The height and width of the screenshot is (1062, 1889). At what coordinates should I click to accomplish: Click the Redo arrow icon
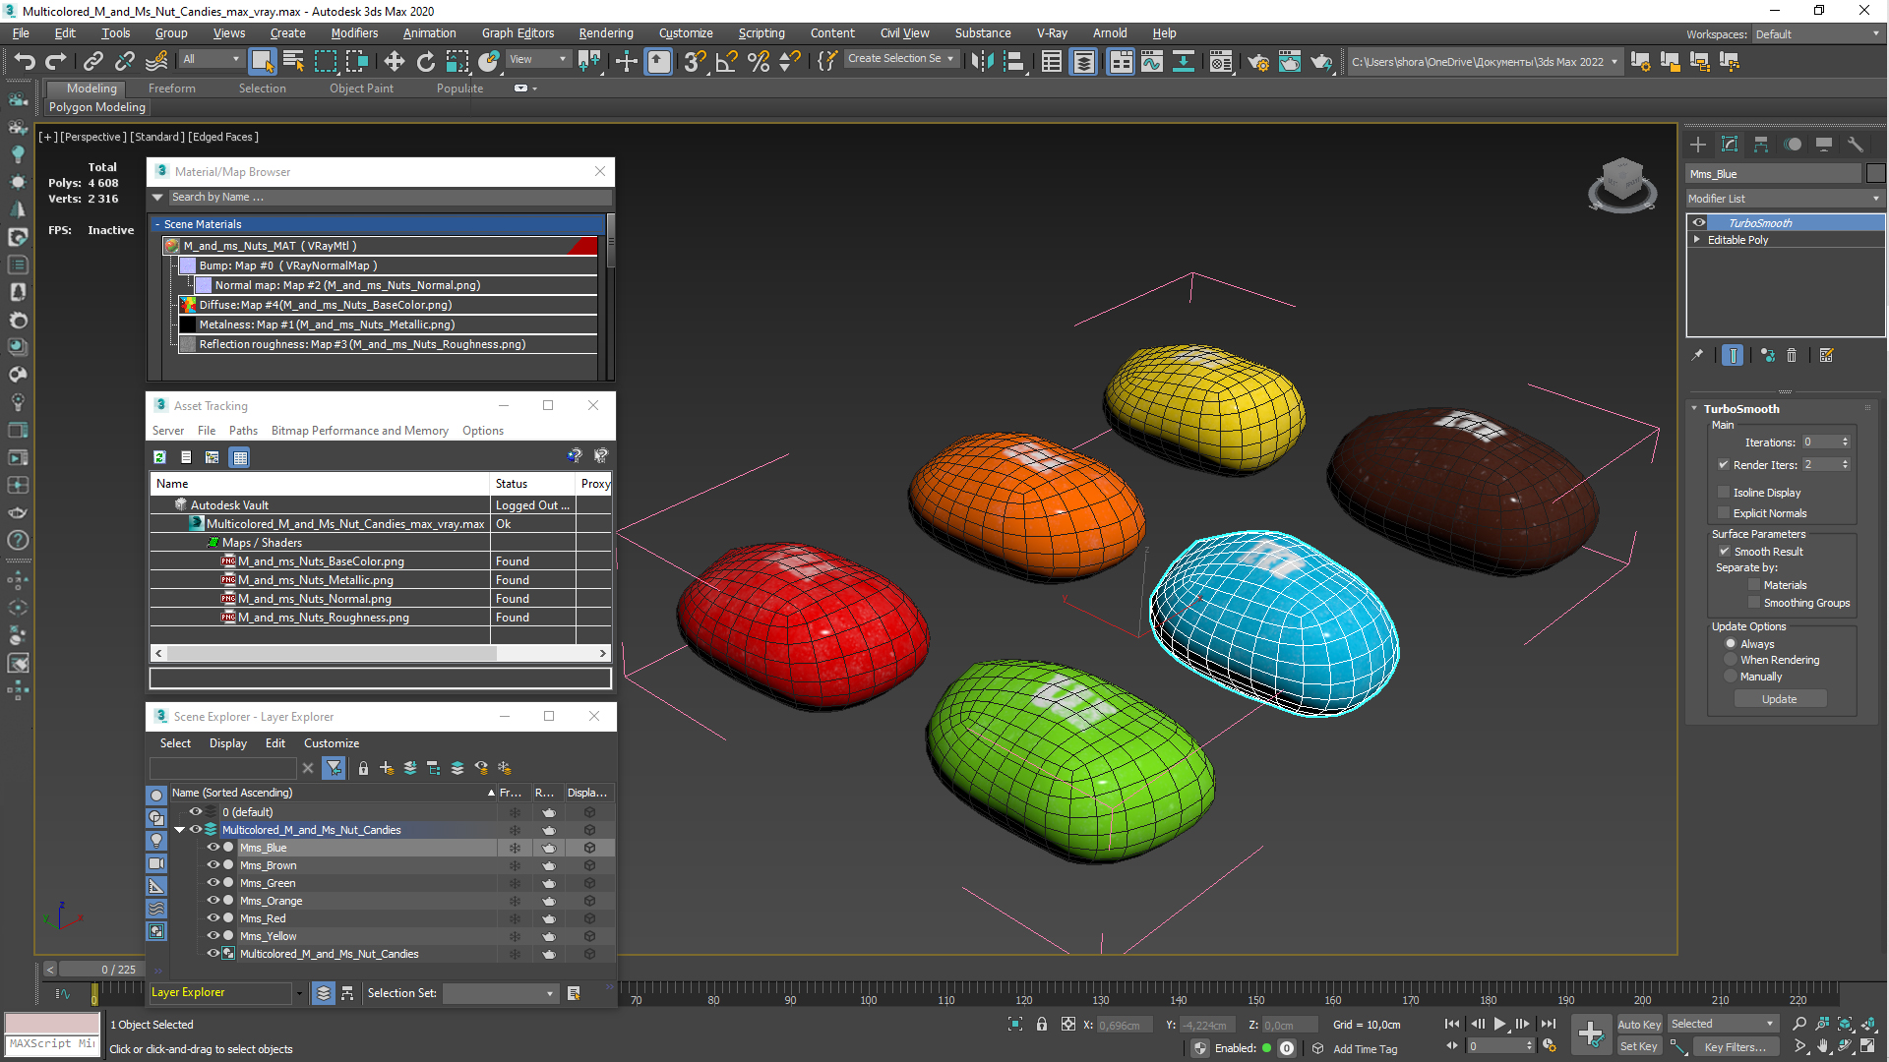[x=56, y=62]
